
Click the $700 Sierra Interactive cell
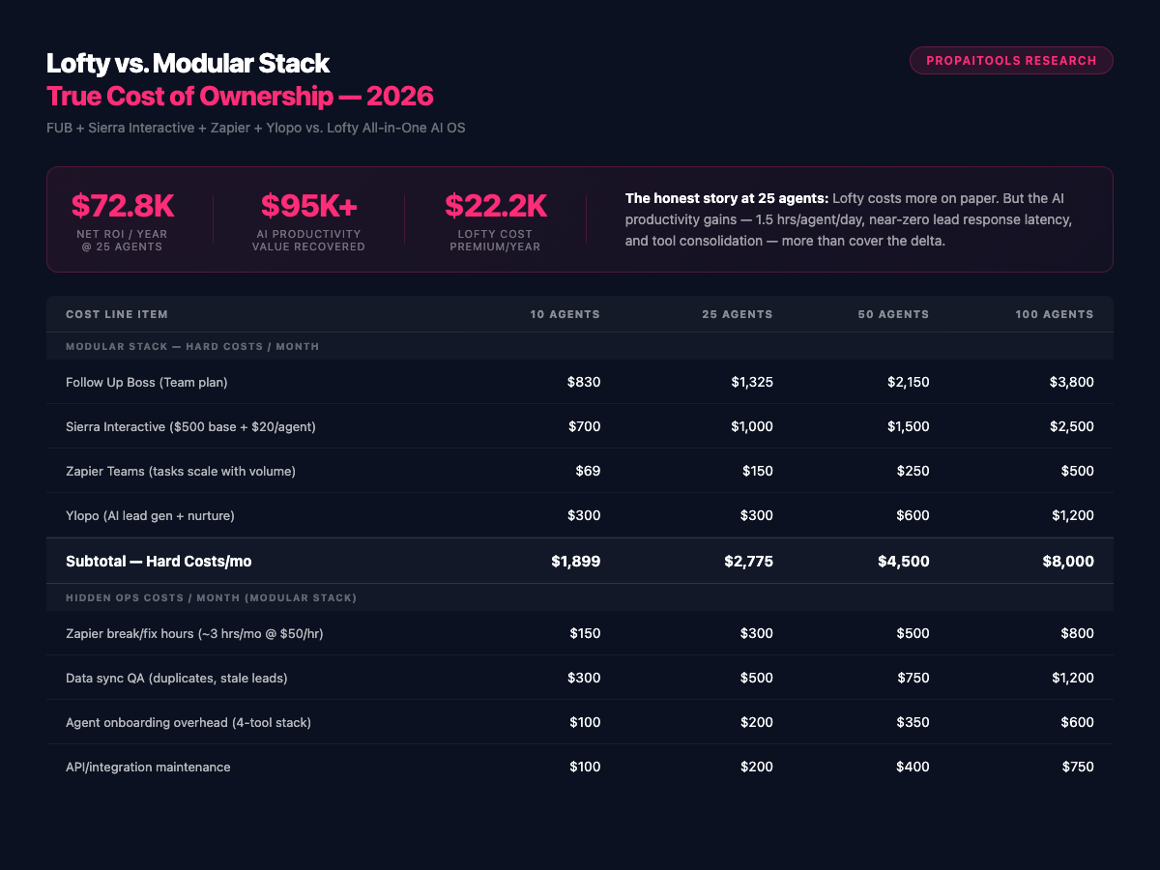[584, 426]
